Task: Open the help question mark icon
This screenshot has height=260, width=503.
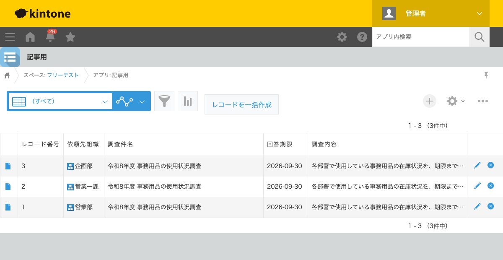Action: [x=362, y=37]
